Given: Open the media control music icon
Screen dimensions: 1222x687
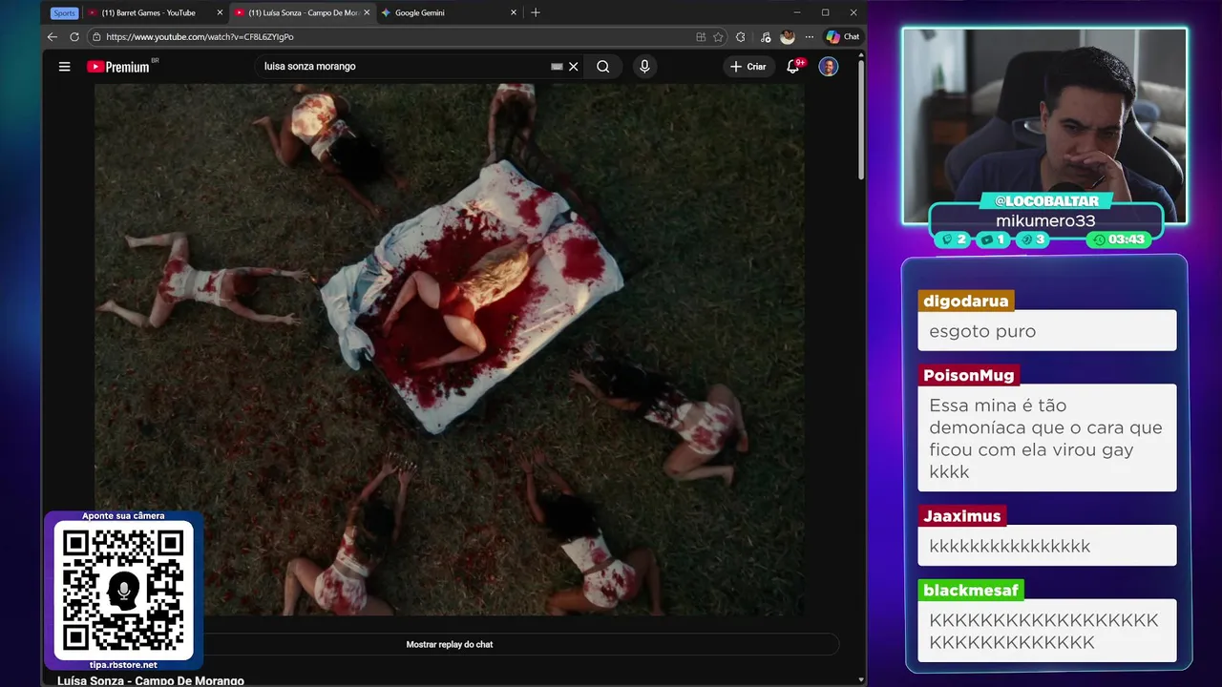Looking at the screenshot, I should [765, 37].
